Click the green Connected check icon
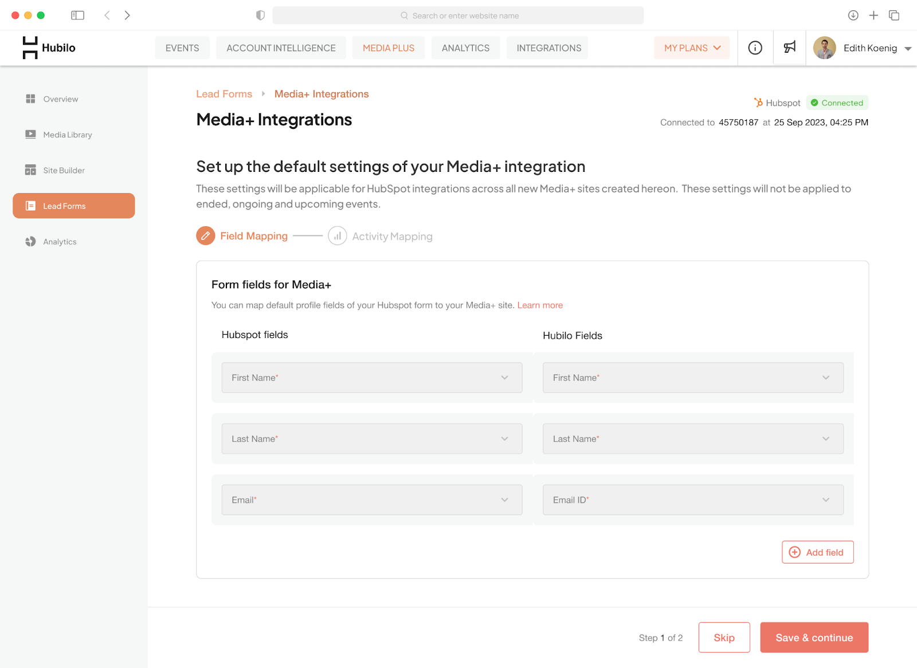 [814, 103]
